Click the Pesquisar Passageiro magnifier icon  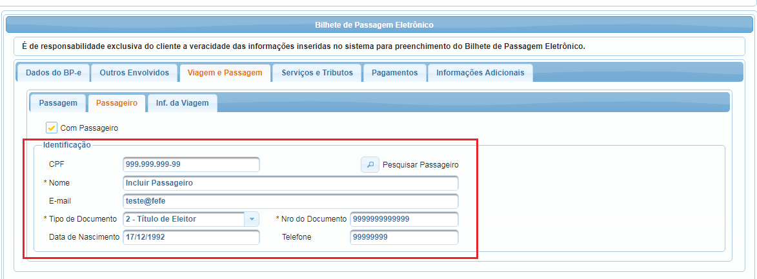370,164
